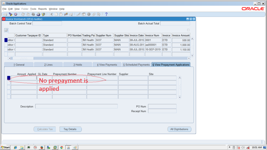This screenshot has width=267, height=150.
Task: Click the Print toolbar icon
Action: pos(38,14)
